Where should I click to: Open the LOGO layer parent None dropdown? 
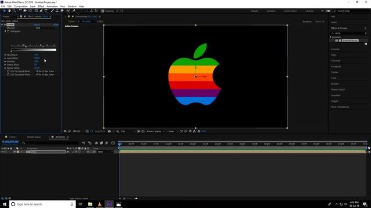106,152
